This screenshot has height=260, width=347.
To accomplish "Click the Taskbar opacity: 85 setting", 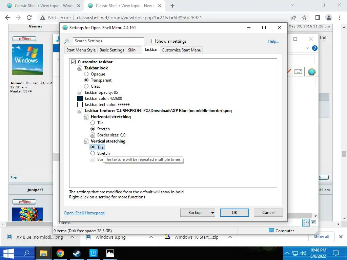I will [x=101, y=92].
